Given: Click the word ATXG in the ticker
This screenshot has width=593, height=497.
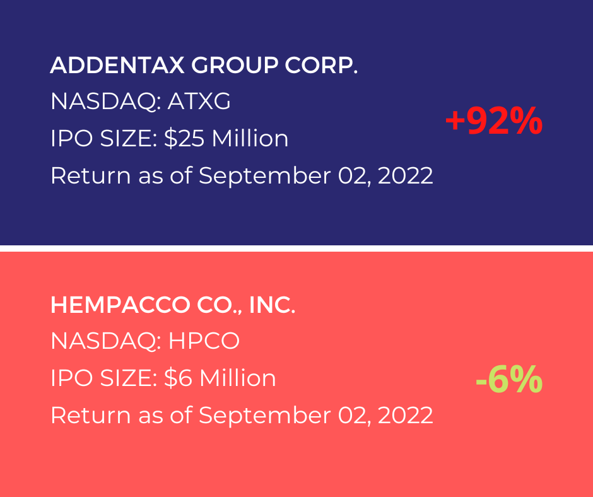Looking at the screenshot, I should 199,102.
